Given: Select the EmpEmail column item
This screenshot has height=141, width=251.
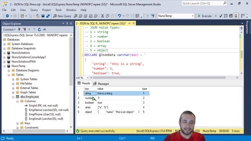Looking at the screenshot, I should tap(46, 119).
